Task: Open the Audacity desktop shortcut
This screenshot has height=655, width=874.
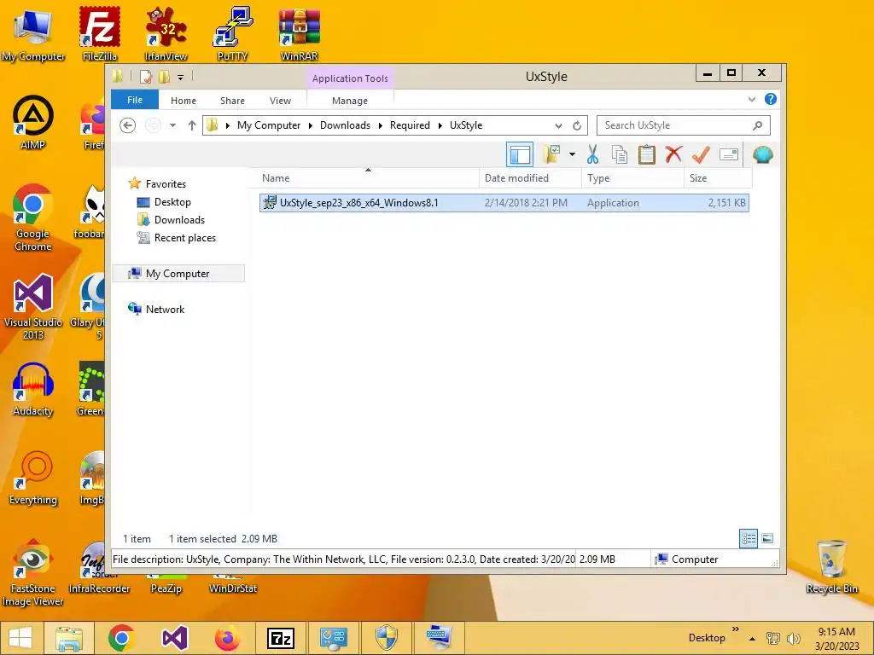Action: point(33,389)
